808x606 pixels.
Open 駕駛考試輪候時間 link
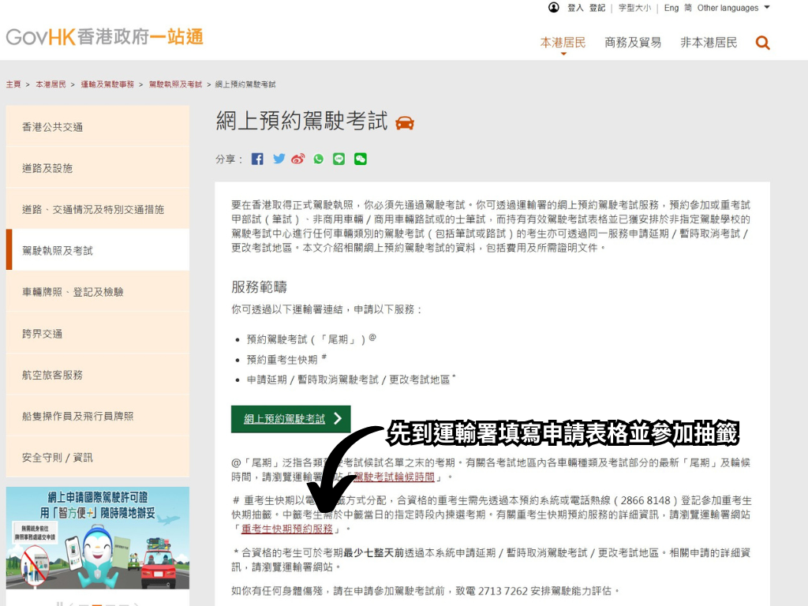pyautogui.click(x=394, y=477)
